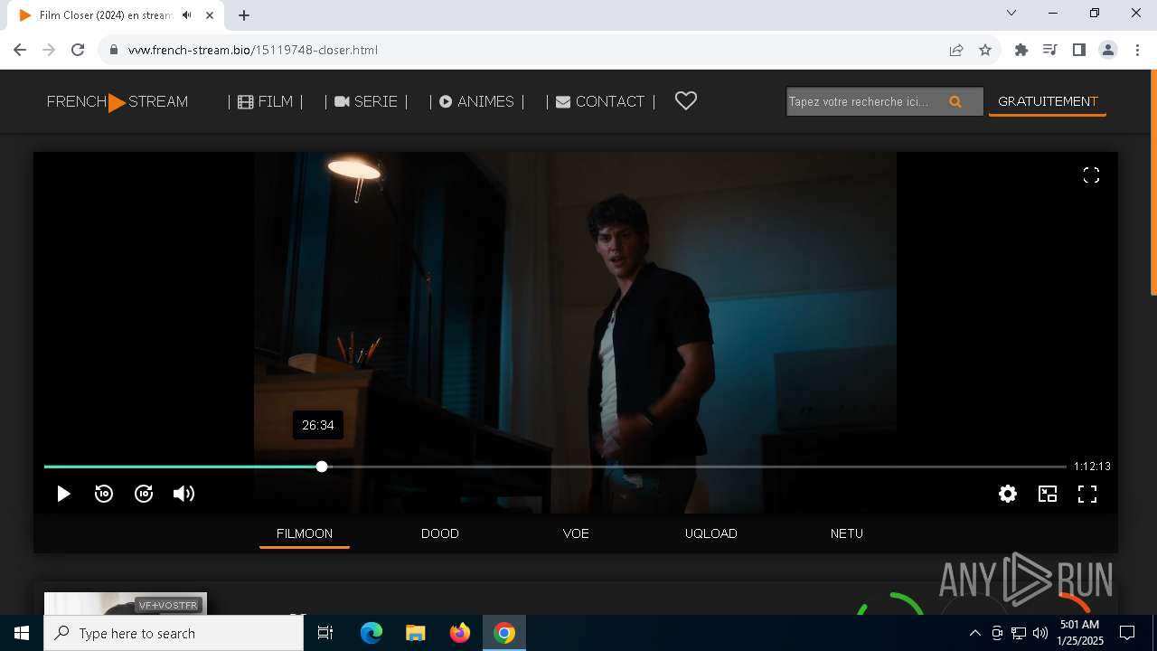Screen dimensions: 1157x651
Task: Switch to the NETU player tab
Action: [847, 533]
